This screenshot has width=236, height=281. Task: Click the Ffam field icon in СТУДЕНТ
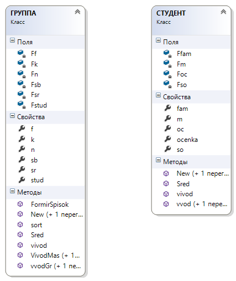167,54
